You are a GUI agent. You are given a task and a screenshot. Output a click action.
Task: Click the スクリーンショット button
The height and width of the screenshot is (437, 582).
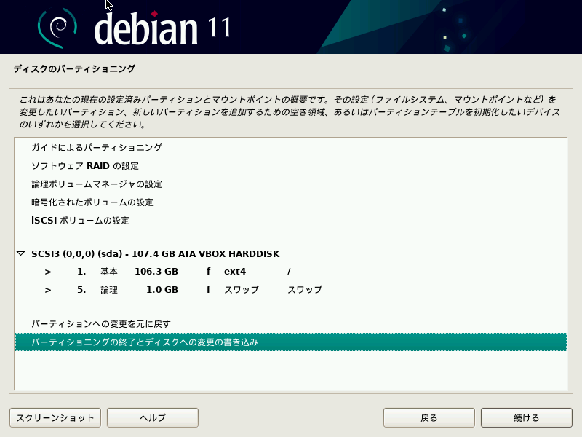pyautogui.click(x=55, y=417)
